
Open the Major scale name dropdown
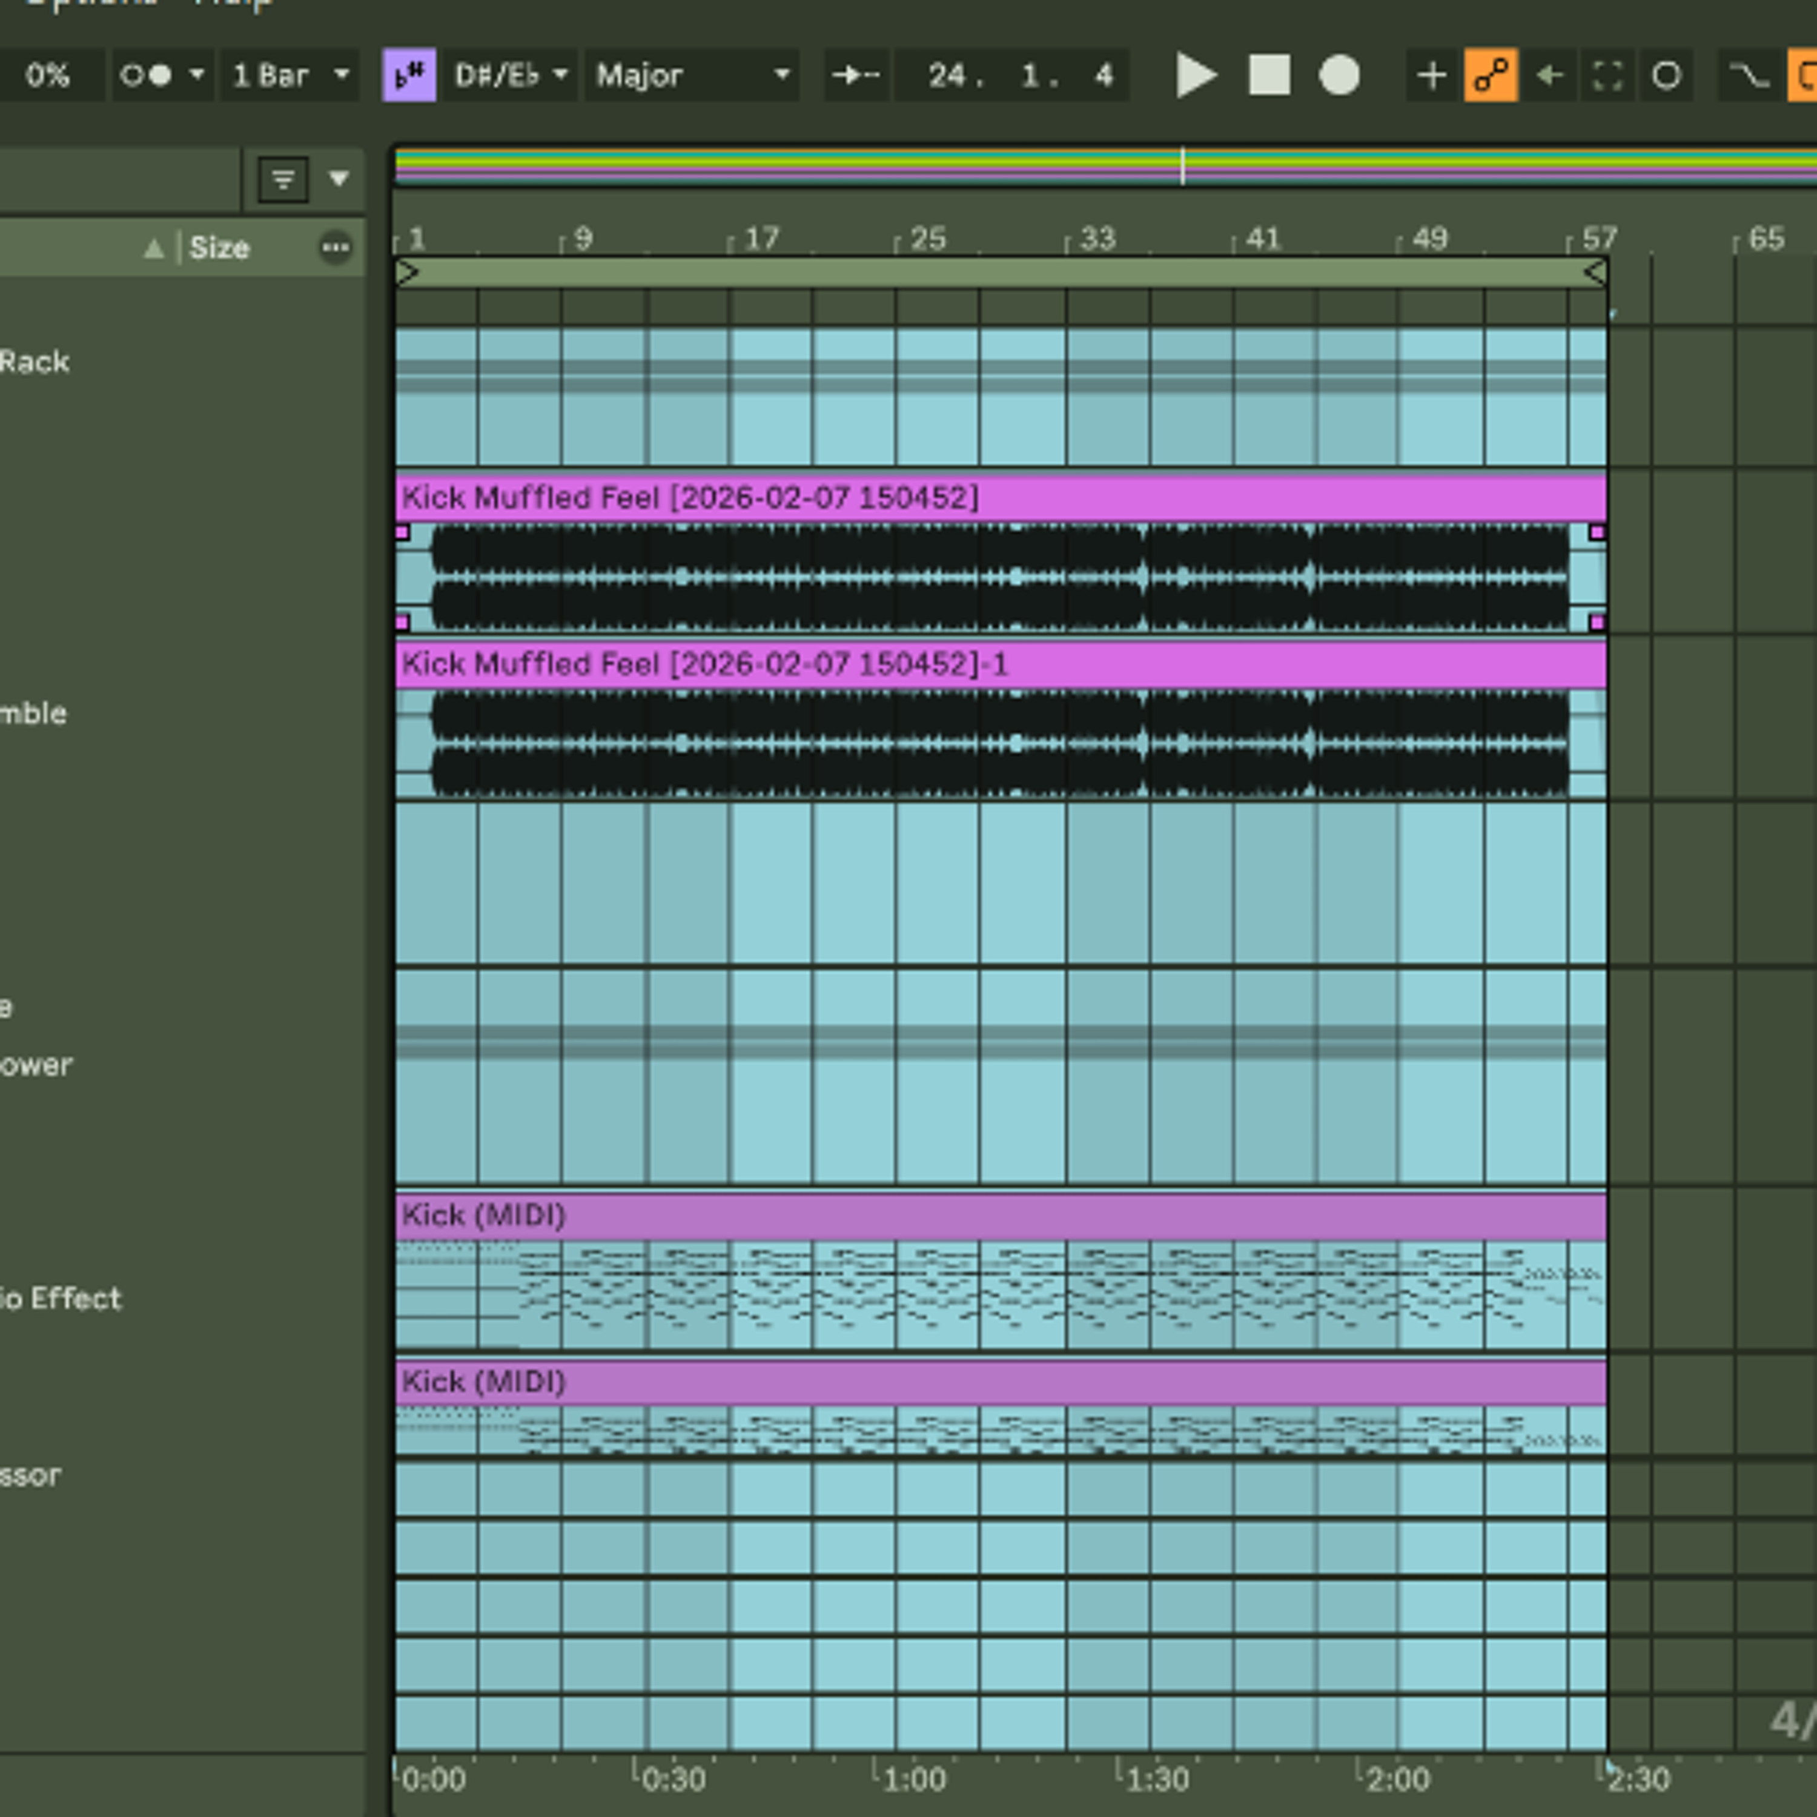[692, 75]
